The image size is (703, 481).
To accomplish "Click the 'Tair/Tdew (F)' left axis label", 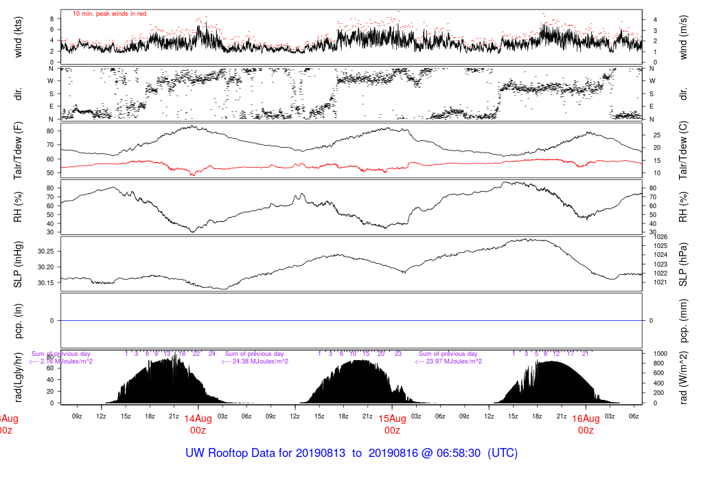I will point(18,150).
